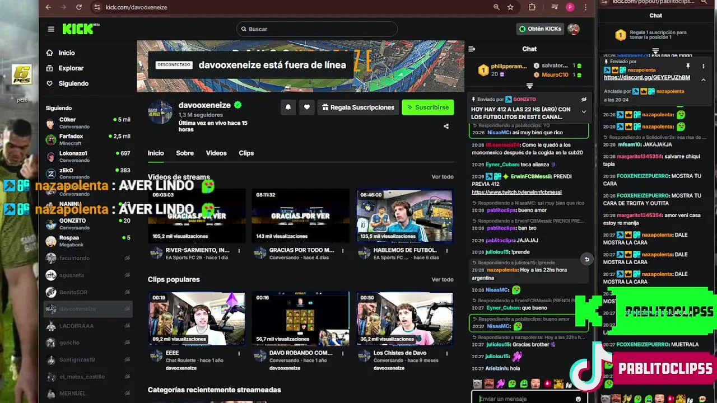Open the browser three-dot menu
717x403 pixels.
(x=585, y=7)
